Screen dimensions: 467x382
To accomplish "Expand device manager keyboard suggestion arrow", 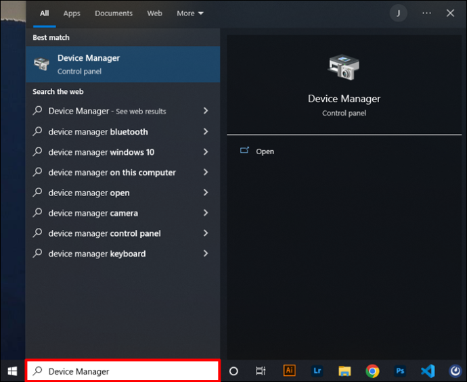I will pos(206,254).
